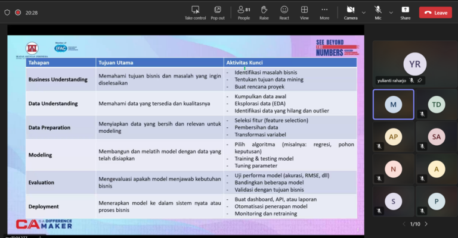Pop out the shared content
The height and width of the screenshot is (238, 458).
218,12
